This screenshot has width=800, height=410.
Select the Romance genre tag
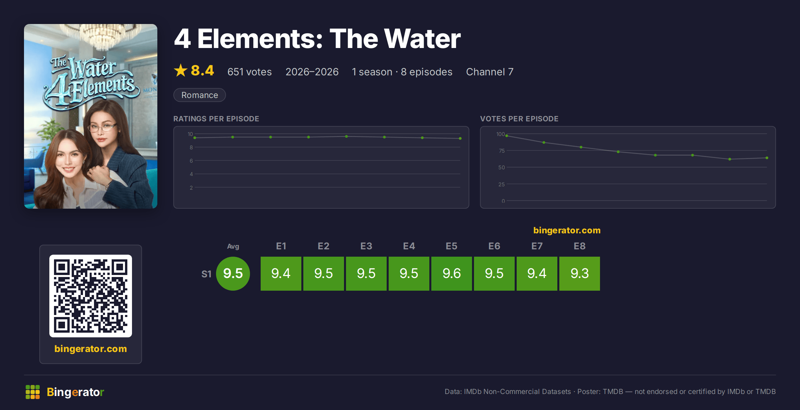pos(200,95)
